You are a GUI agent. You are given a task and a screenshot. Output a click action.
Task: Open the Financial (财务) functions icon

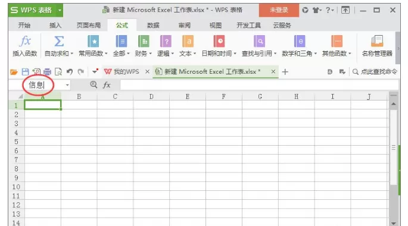[x=144, y=41]
